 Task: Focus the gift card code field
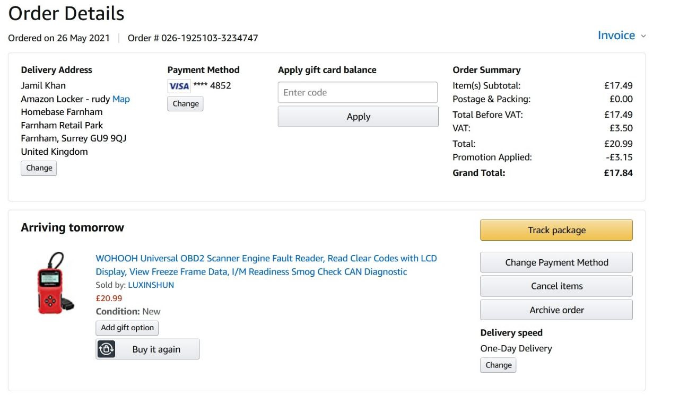(358, 92)
